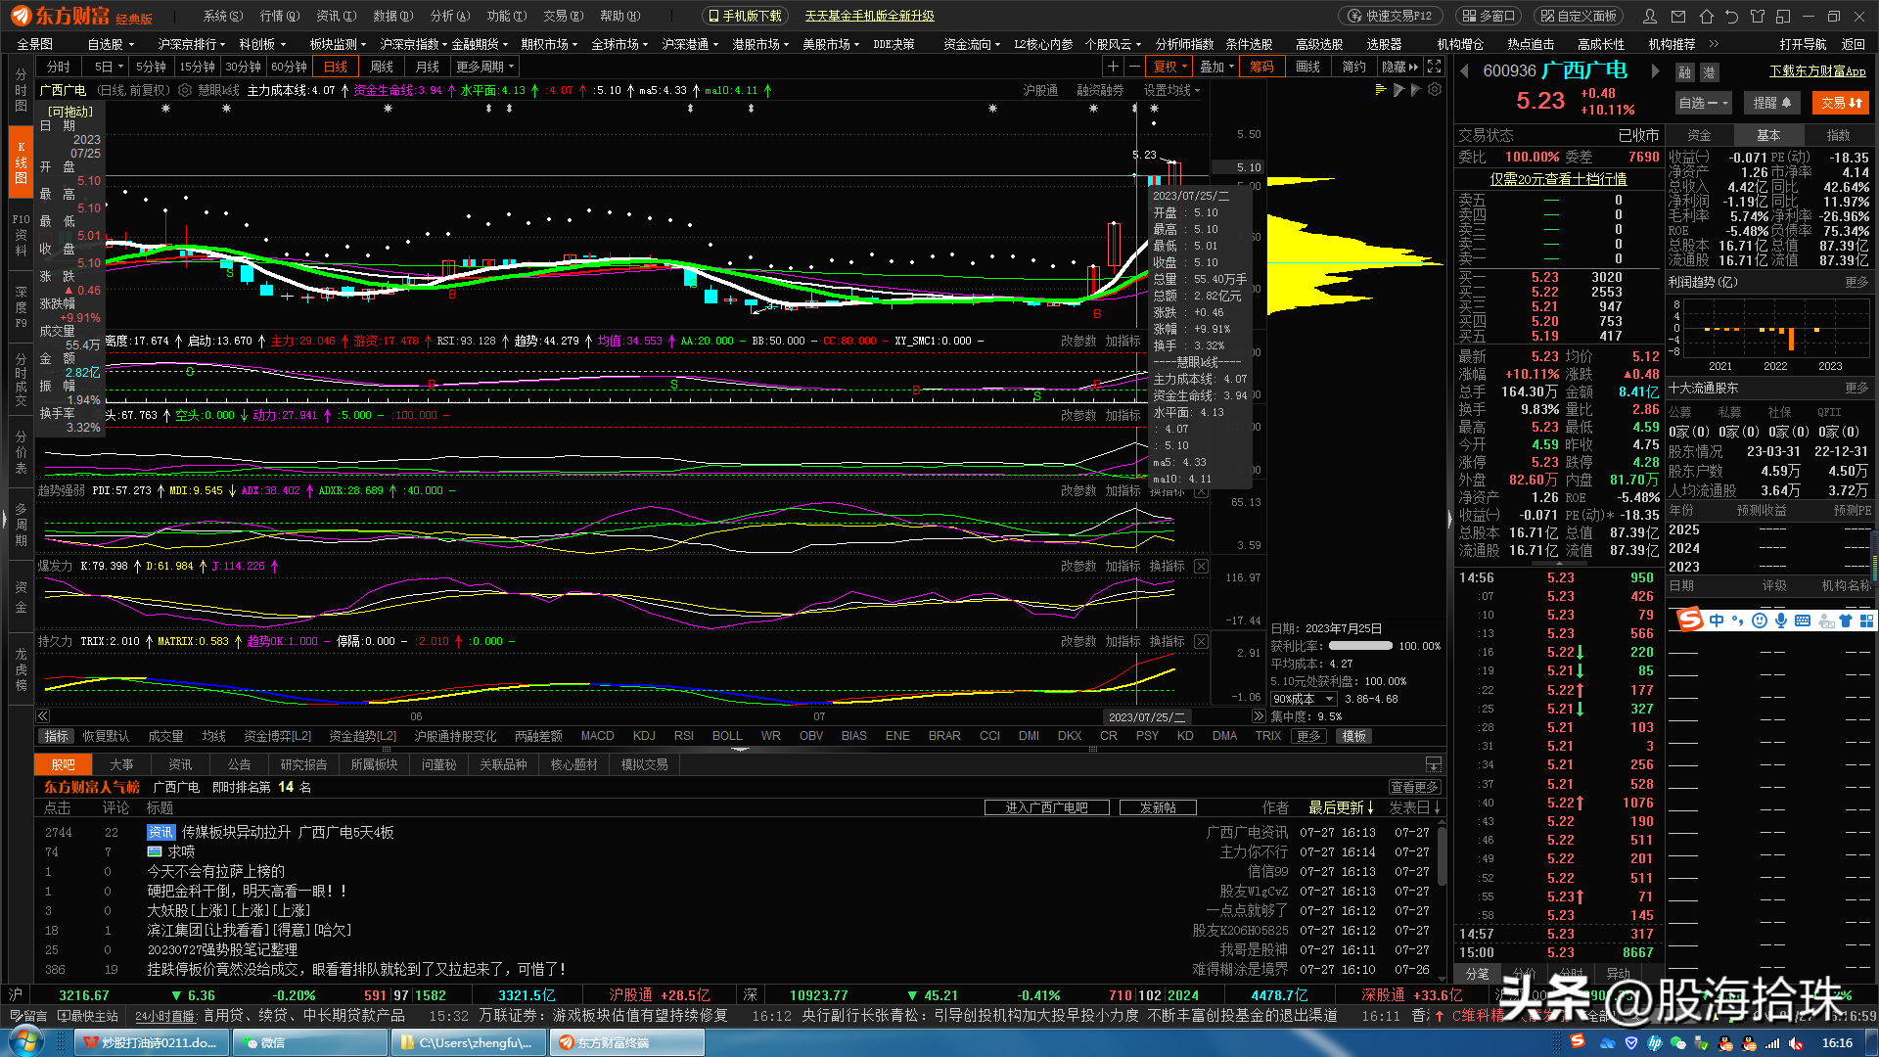Toggle 筹码 chip distribution panel

pos(1262,67)
